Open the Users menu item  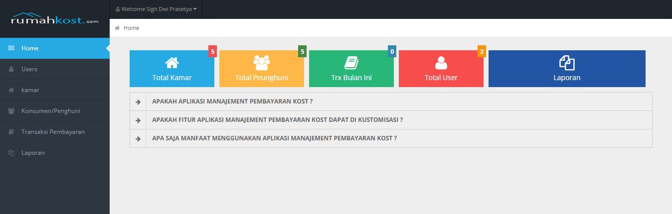(55, 69)
